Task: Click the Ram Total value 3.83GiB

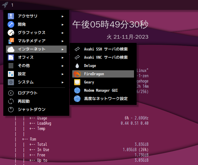Action: [x=142, y=144]
